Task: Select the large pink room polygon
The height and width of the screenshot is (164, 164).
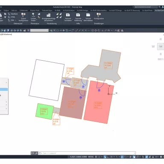Action: click(99, 102)
